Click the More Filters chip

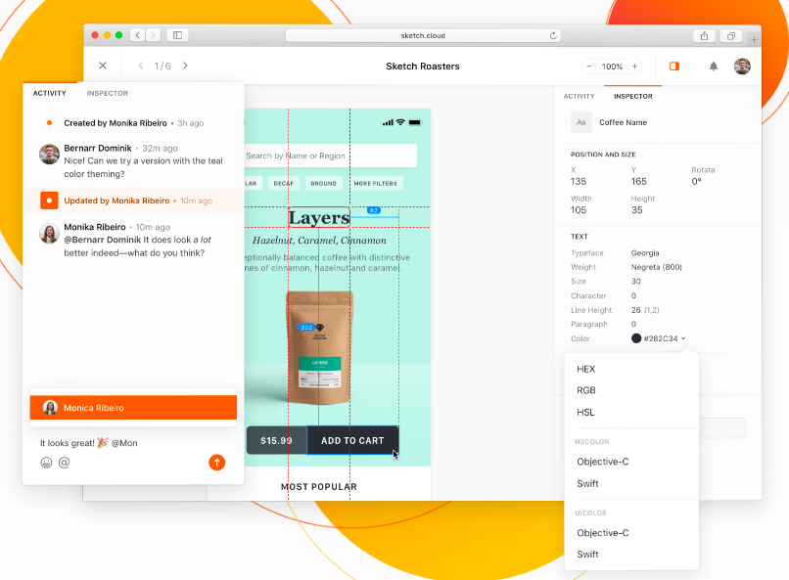pos(375,184)
